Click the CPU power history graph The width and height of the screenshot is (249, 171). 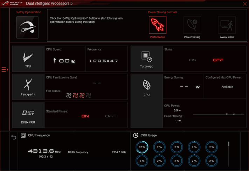[219, 114]
